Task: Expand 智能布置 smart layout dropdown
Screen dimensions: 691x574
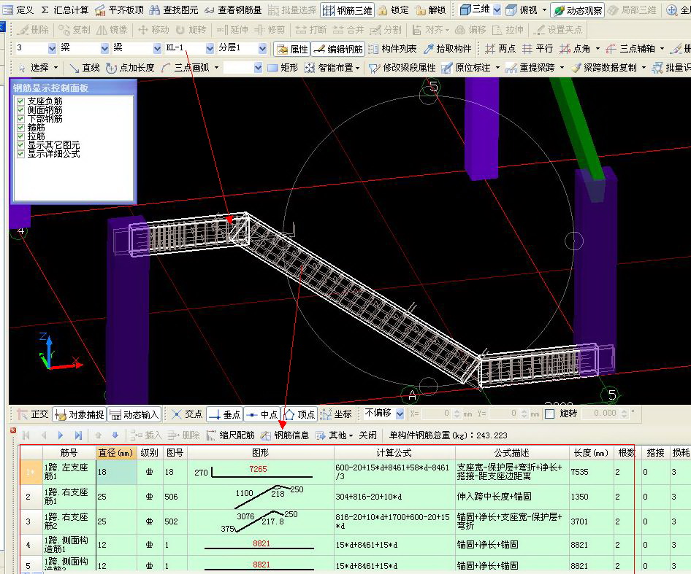Action: click(x=357, y=68)
